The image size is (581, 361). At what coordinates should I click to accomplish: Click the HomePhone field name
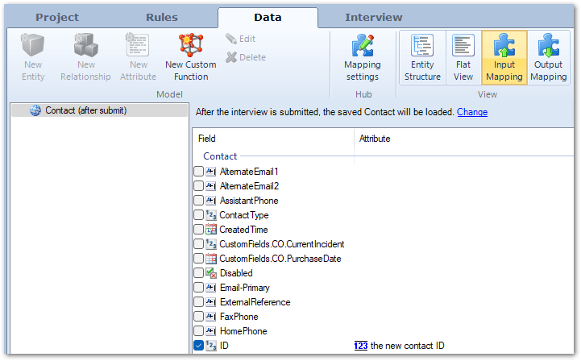pos(243,331)
